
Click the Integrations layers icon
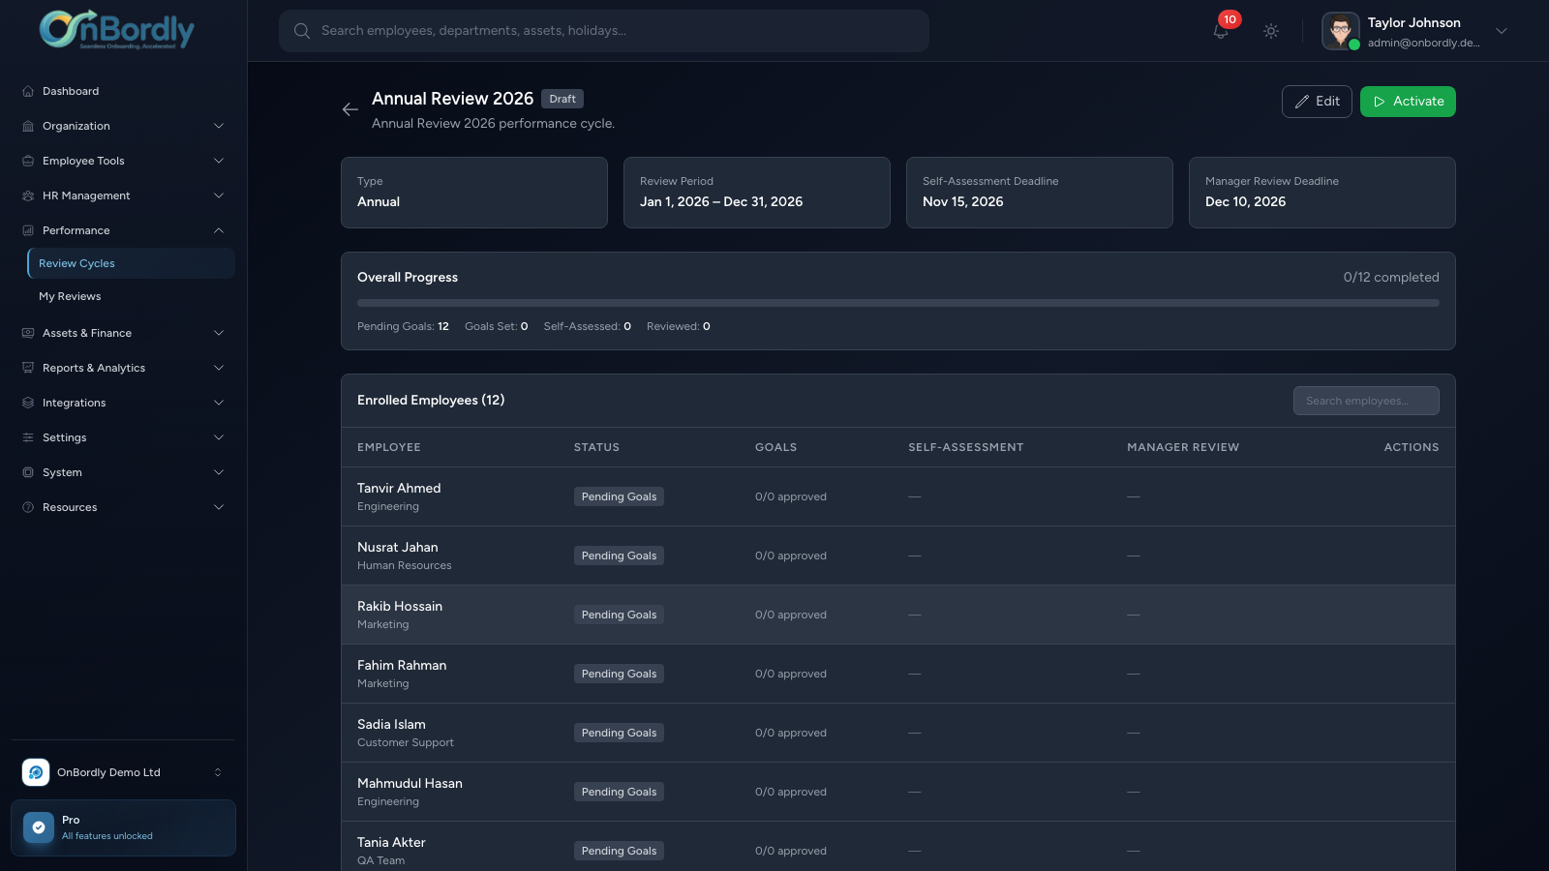click(28, 403)
